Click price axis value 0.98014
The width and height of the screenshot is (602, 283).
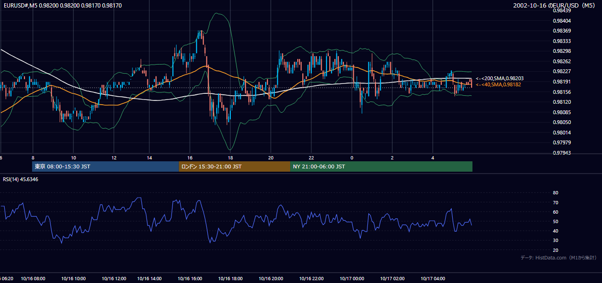pos(561,133)
